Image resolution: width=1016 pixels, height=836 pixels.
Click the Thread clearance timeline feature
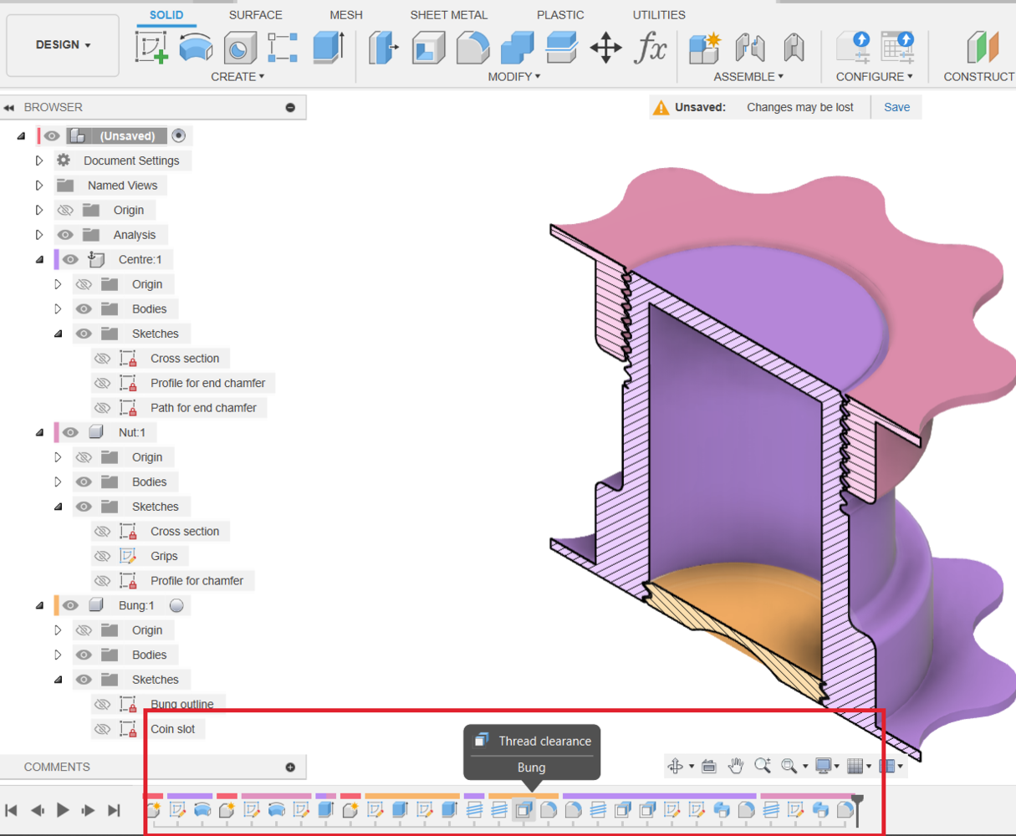click(x=523, y=809)
